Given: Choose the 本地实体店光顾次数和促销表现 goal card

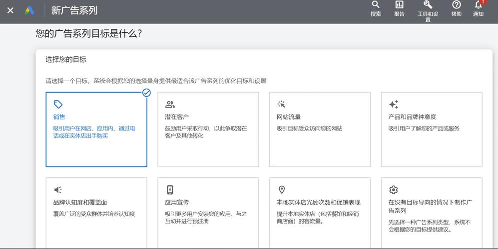Looking at the screenshot, I should 320,213.
